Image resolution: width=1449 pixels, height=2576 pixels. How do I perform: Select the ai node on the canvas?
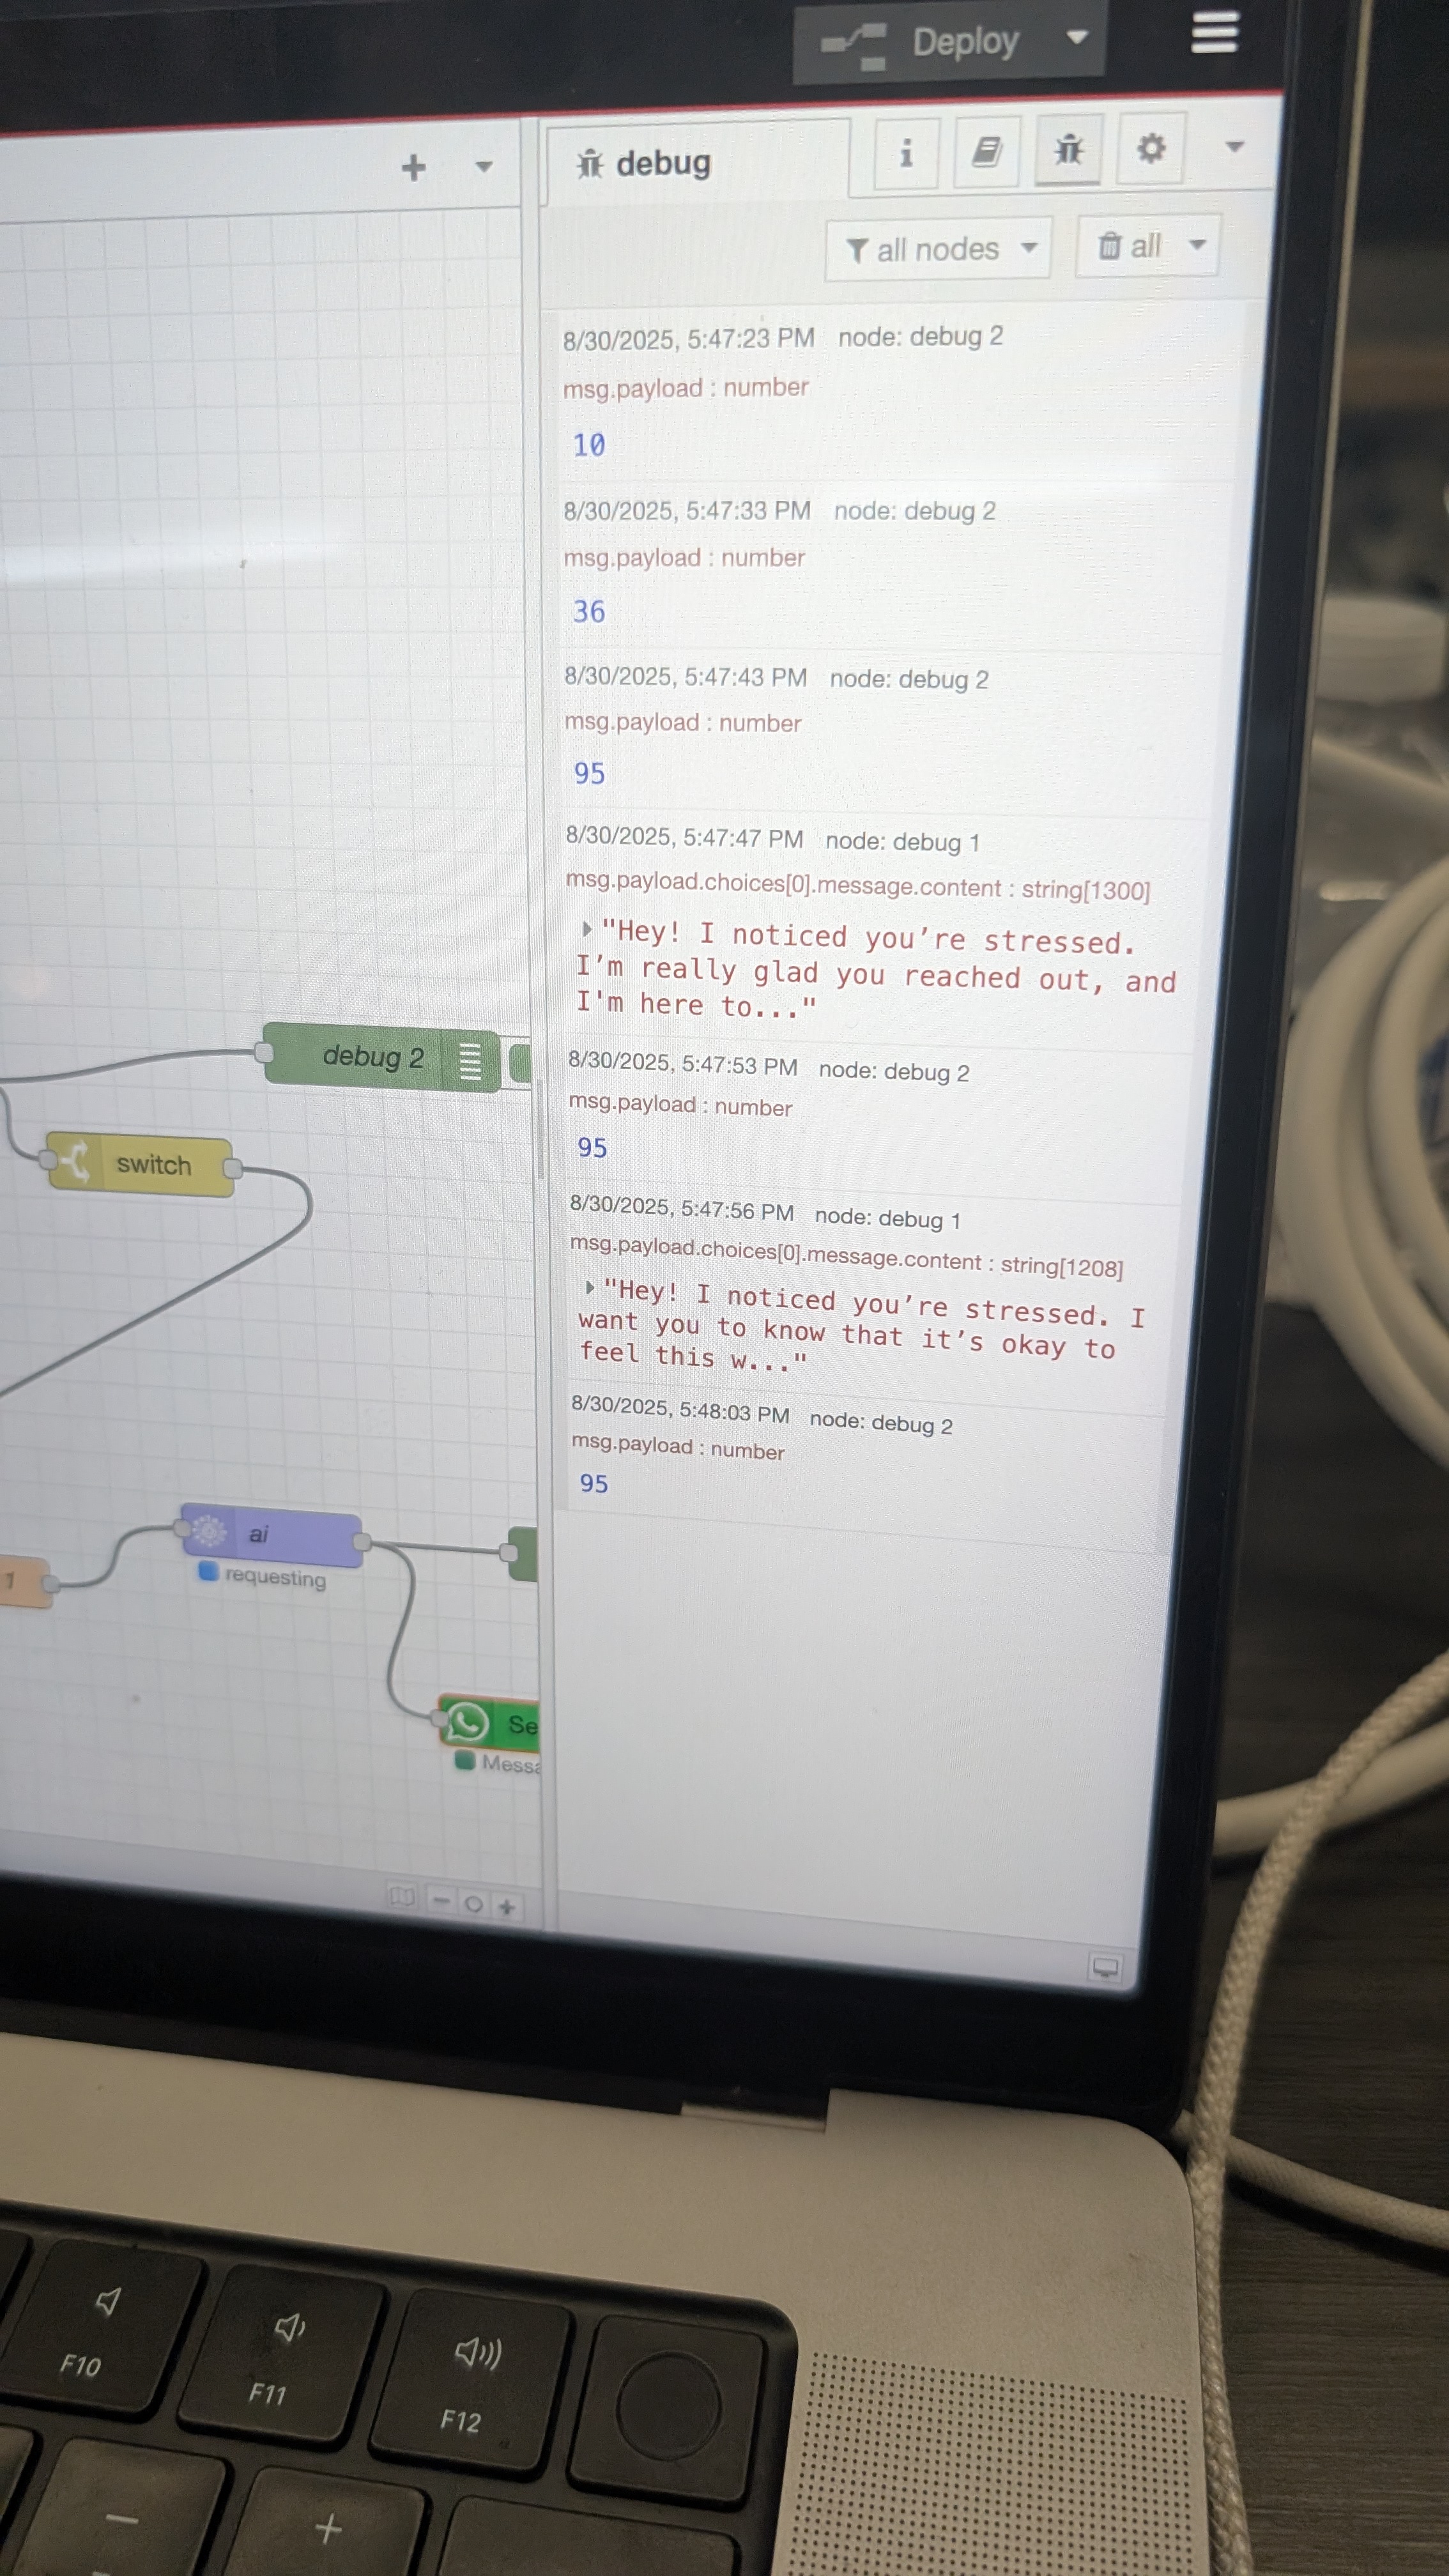(271, 1535)
